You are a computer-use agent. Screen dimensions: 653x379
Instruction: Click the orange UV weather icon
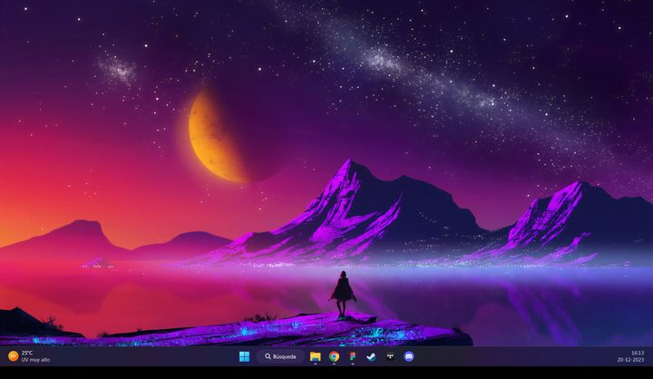13,356
